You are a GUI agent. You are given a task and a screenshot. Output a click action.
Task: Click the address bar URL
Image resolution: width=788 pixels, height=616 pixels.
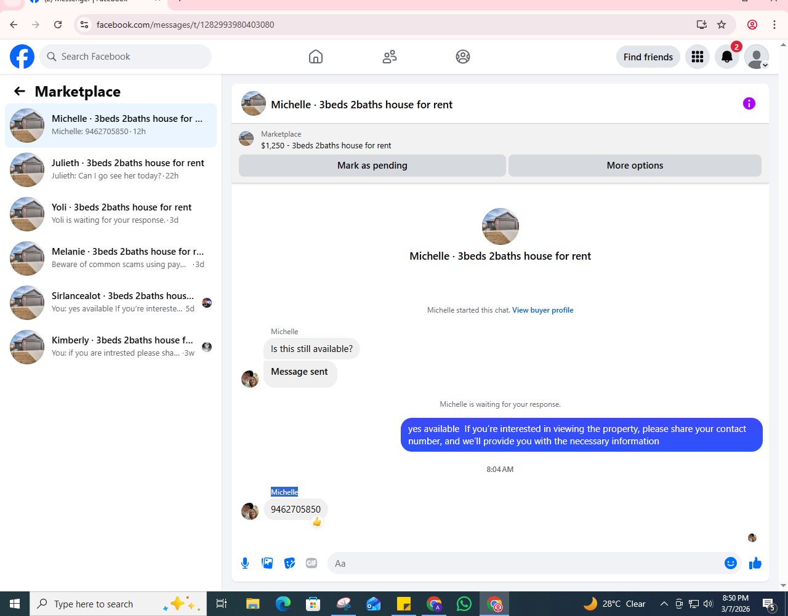click(185, 25)
